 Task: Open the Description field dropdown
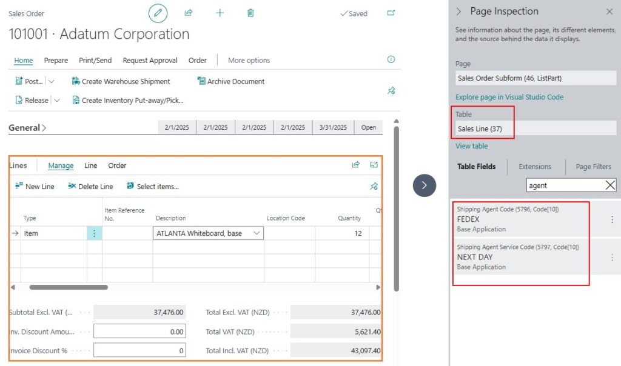[257, 233]
